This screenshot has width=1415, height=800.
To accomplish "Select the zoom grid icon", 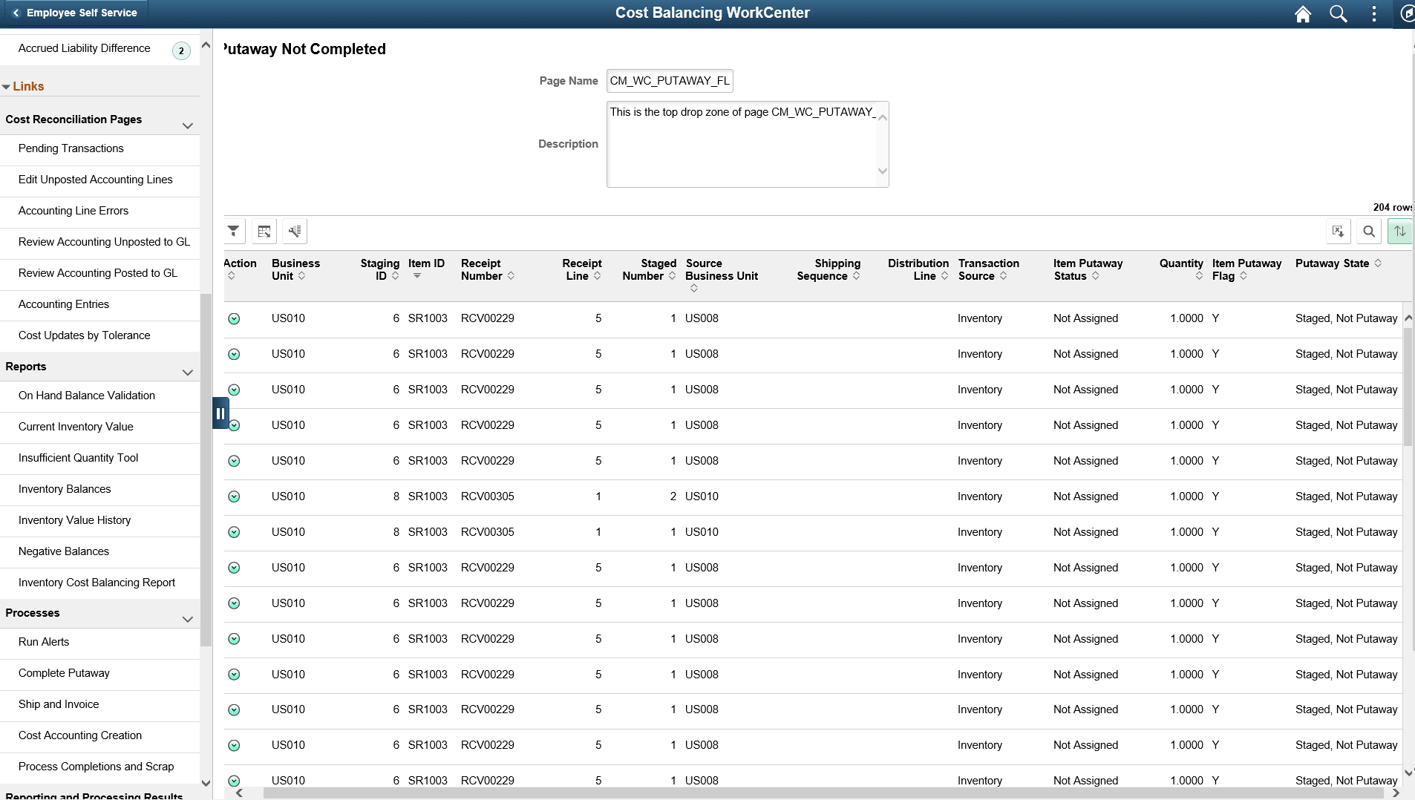I will (x=264, y=231).
